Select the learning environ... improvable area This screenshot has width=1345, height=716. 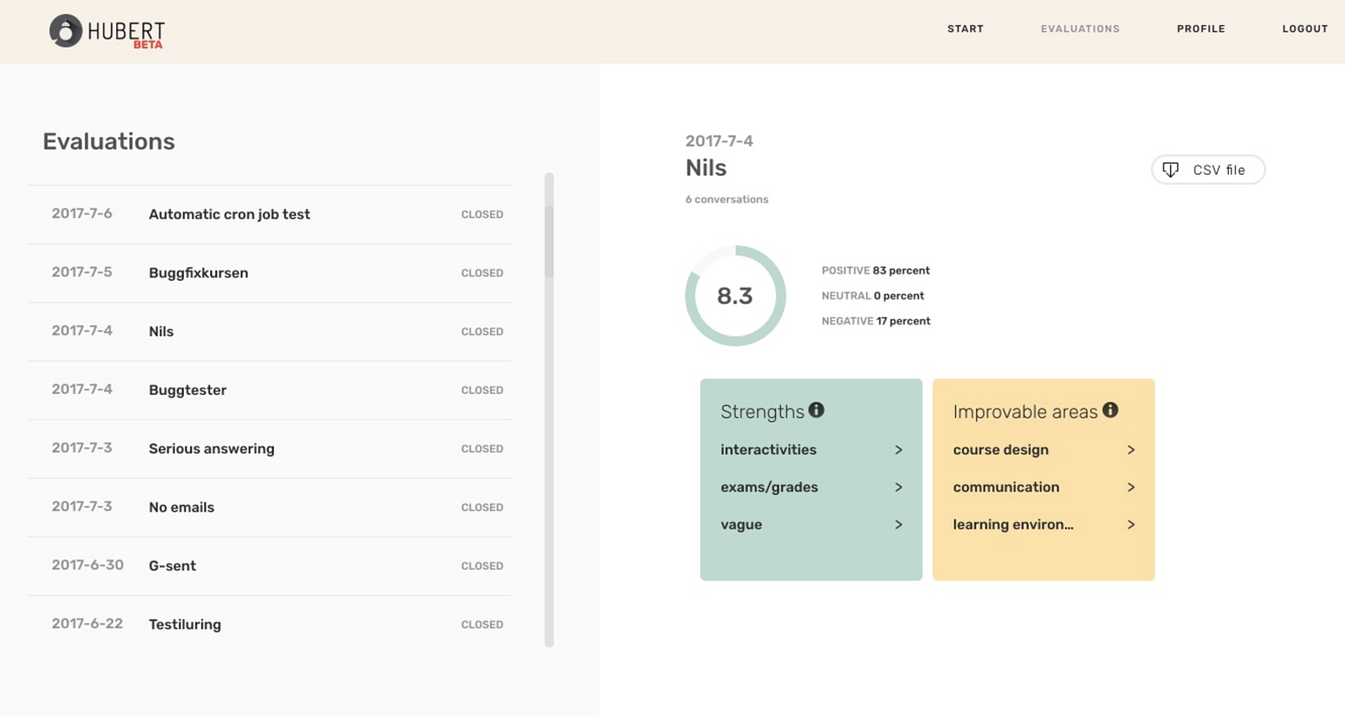1013,524
